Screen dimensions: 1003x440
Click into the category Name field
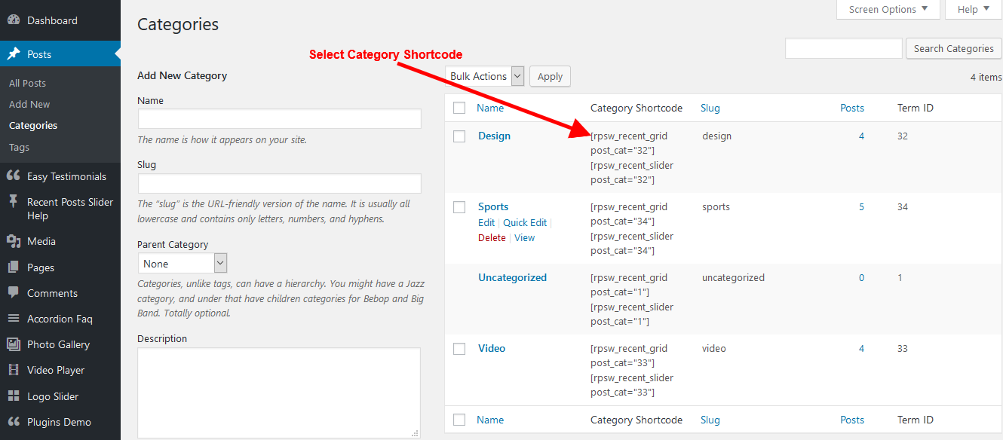(x=279, y=119)
